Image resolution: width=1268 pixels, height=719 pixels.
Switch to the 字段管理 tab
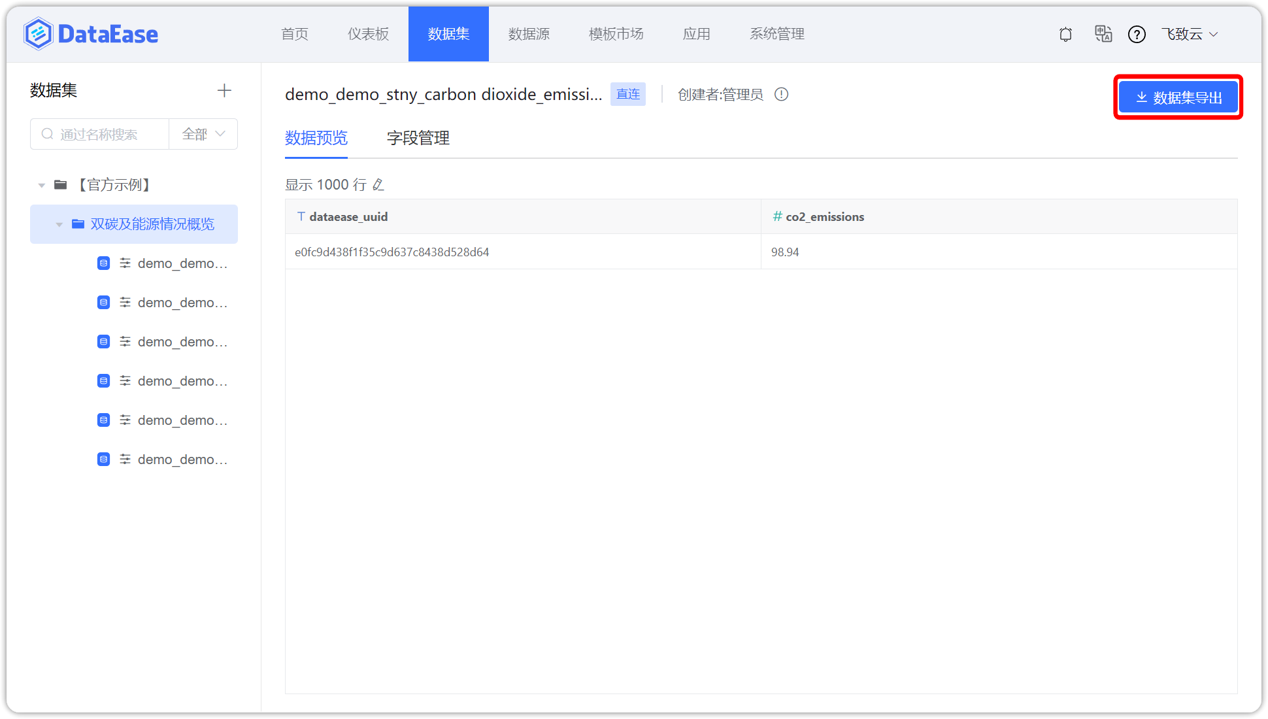tap(417, 138)
